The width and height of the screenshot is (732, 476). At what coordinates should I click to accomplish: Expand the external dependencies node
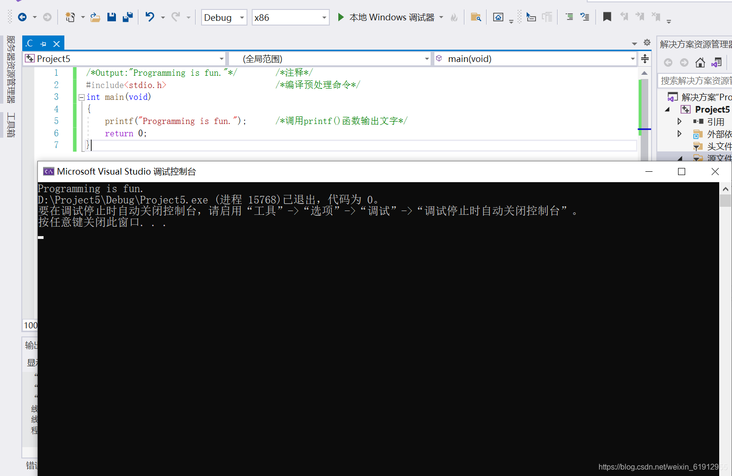[679, 134]
